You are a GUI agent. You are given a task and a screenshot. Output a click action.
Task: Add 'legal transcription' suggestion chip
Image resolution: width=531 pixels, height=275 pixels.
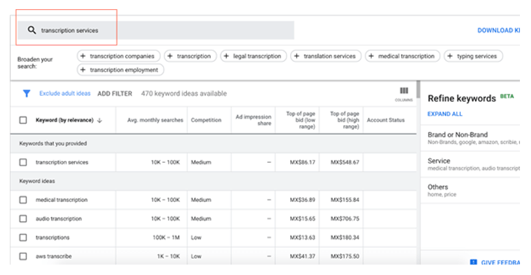coord(253,57)
